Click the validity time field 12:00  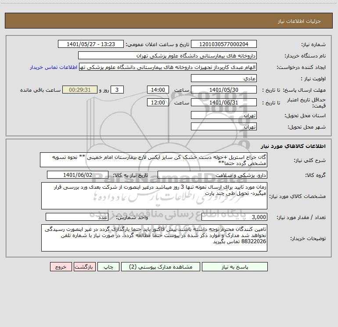(x=158, y=102)
